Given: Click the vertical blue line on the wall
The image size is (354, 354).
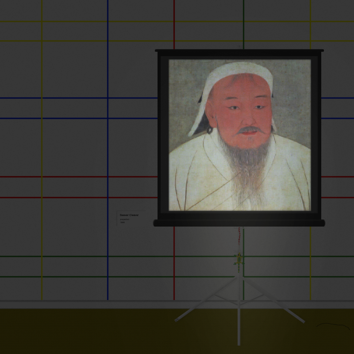Looking at the screenshot, I should pyautogui.click(x=108, y=150).
